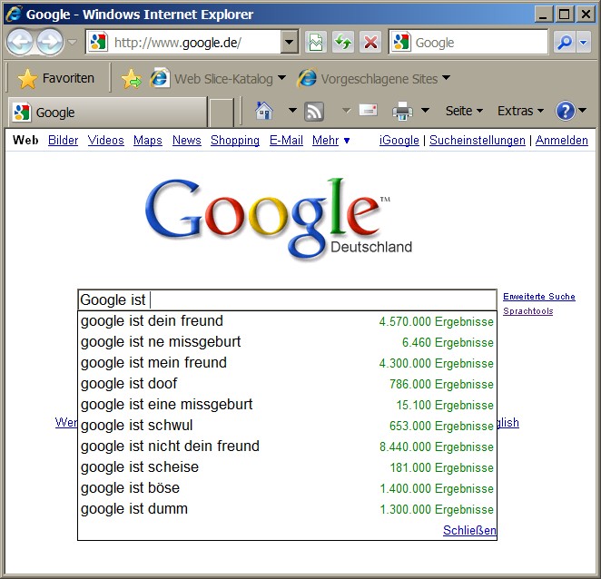The width and height of the screenshot is (601, 579).
Task: Click the Home page house icon
Action: click(264, 111)
